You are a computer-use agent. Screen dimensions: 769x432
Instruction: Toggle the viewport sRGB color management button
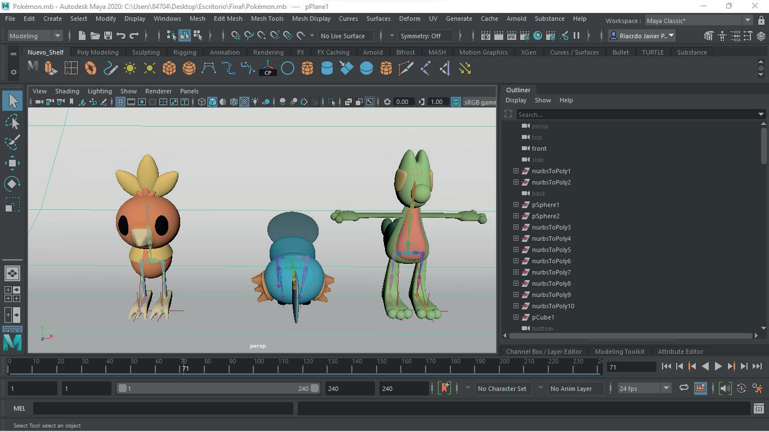(455, 102)
